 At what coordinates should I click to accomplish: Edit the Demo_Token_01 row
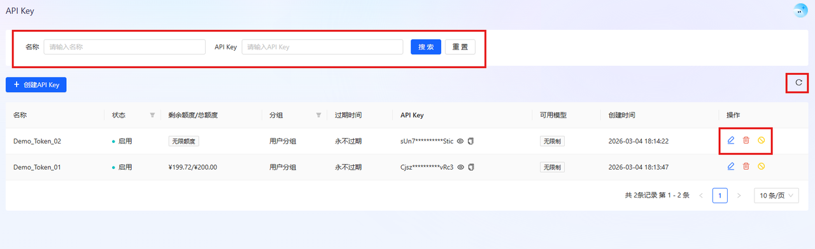click(731, 166)
